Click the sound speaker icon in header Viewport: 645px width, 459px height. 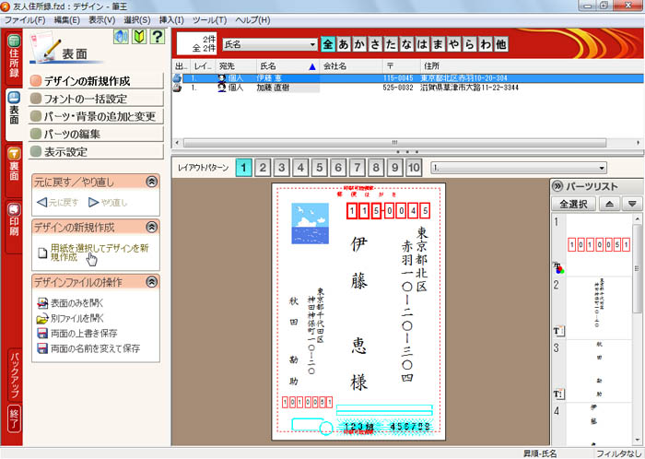(x=120, y=37)
